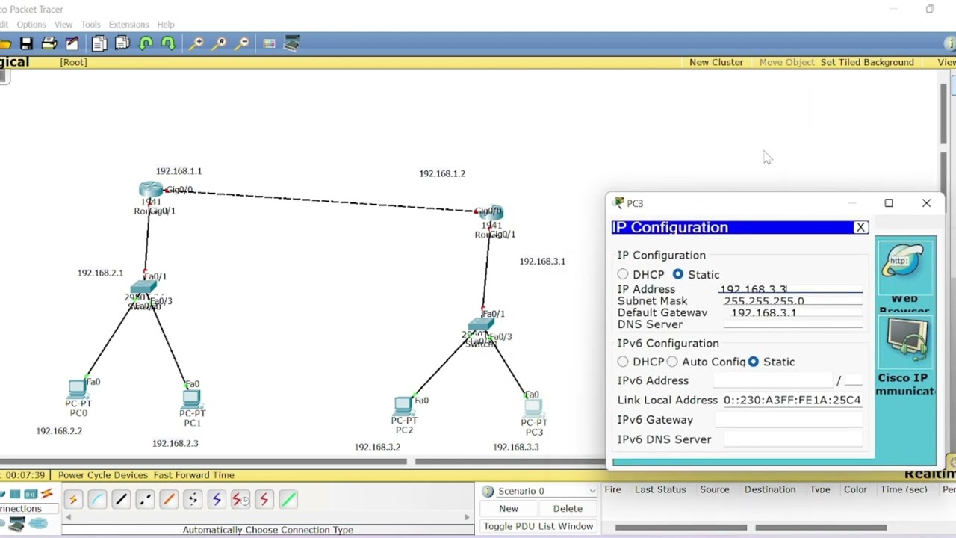Select the red Serial DTE cable
Screen dimensions: 956x538
(264, 499)
